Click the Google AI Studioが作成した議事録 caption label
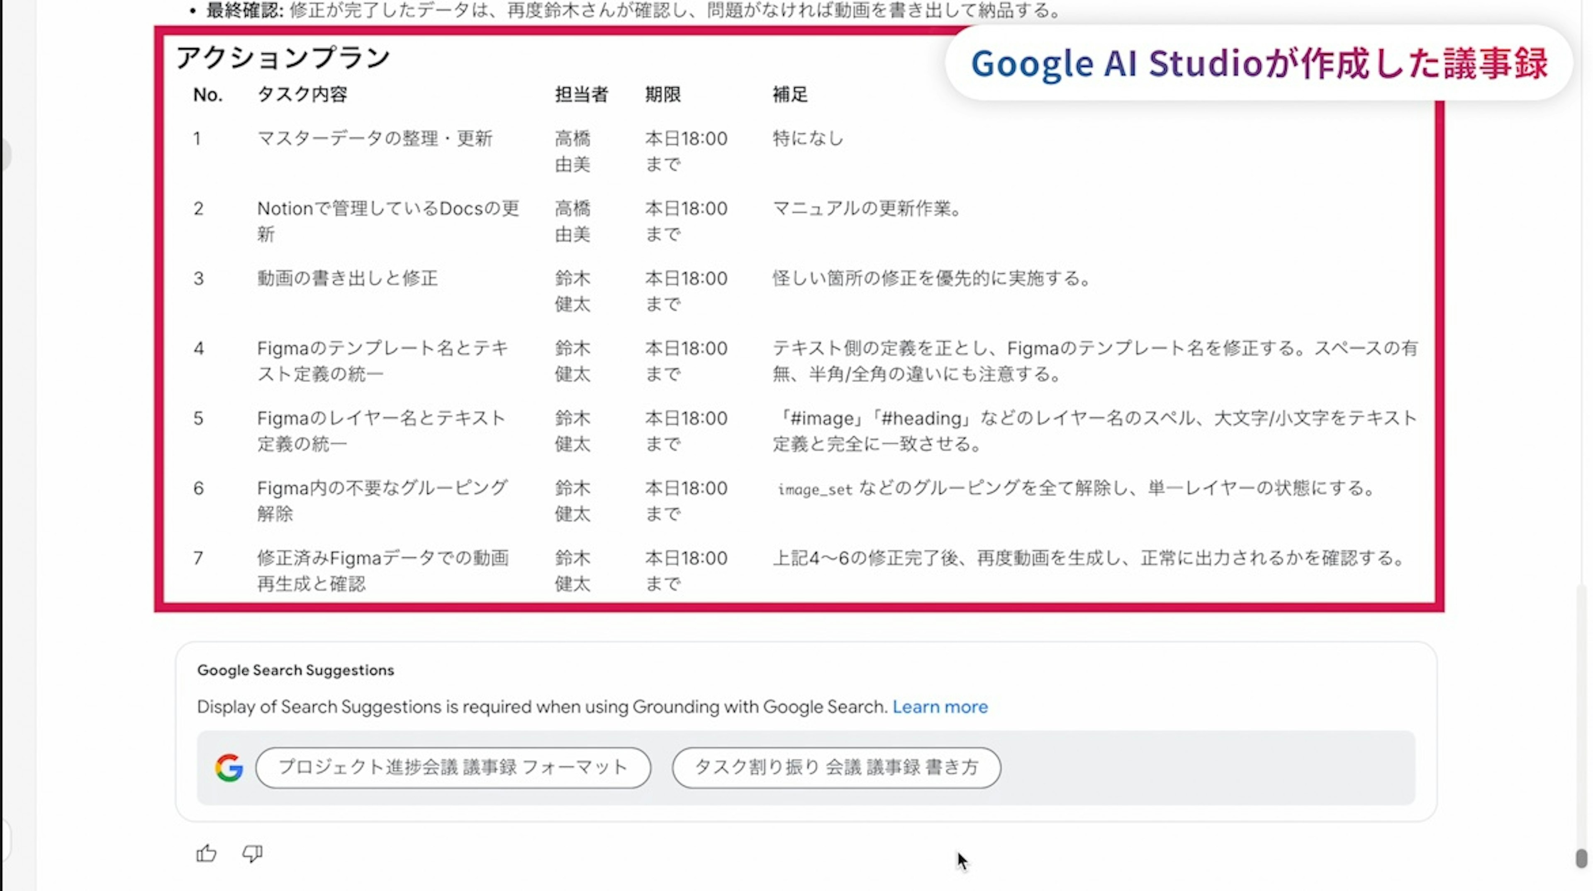The width and height of the screenshot is (1593, 891). point(1259,63)
